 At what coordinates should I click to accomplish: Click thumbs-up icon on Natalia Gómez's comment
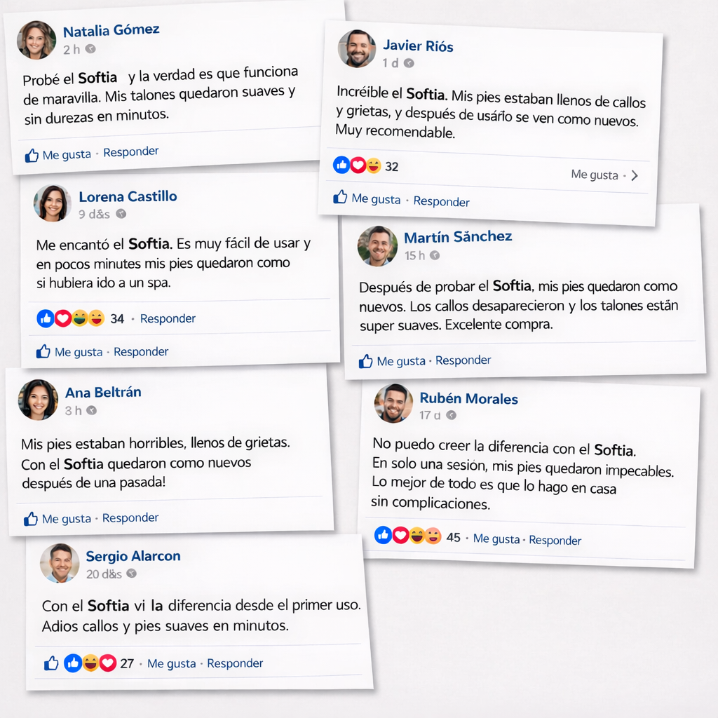(32, 156)
